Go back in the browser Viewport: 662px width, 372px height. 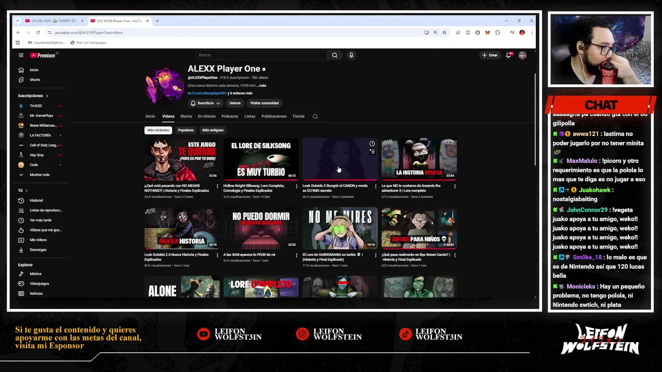click(x=18, y=33)
